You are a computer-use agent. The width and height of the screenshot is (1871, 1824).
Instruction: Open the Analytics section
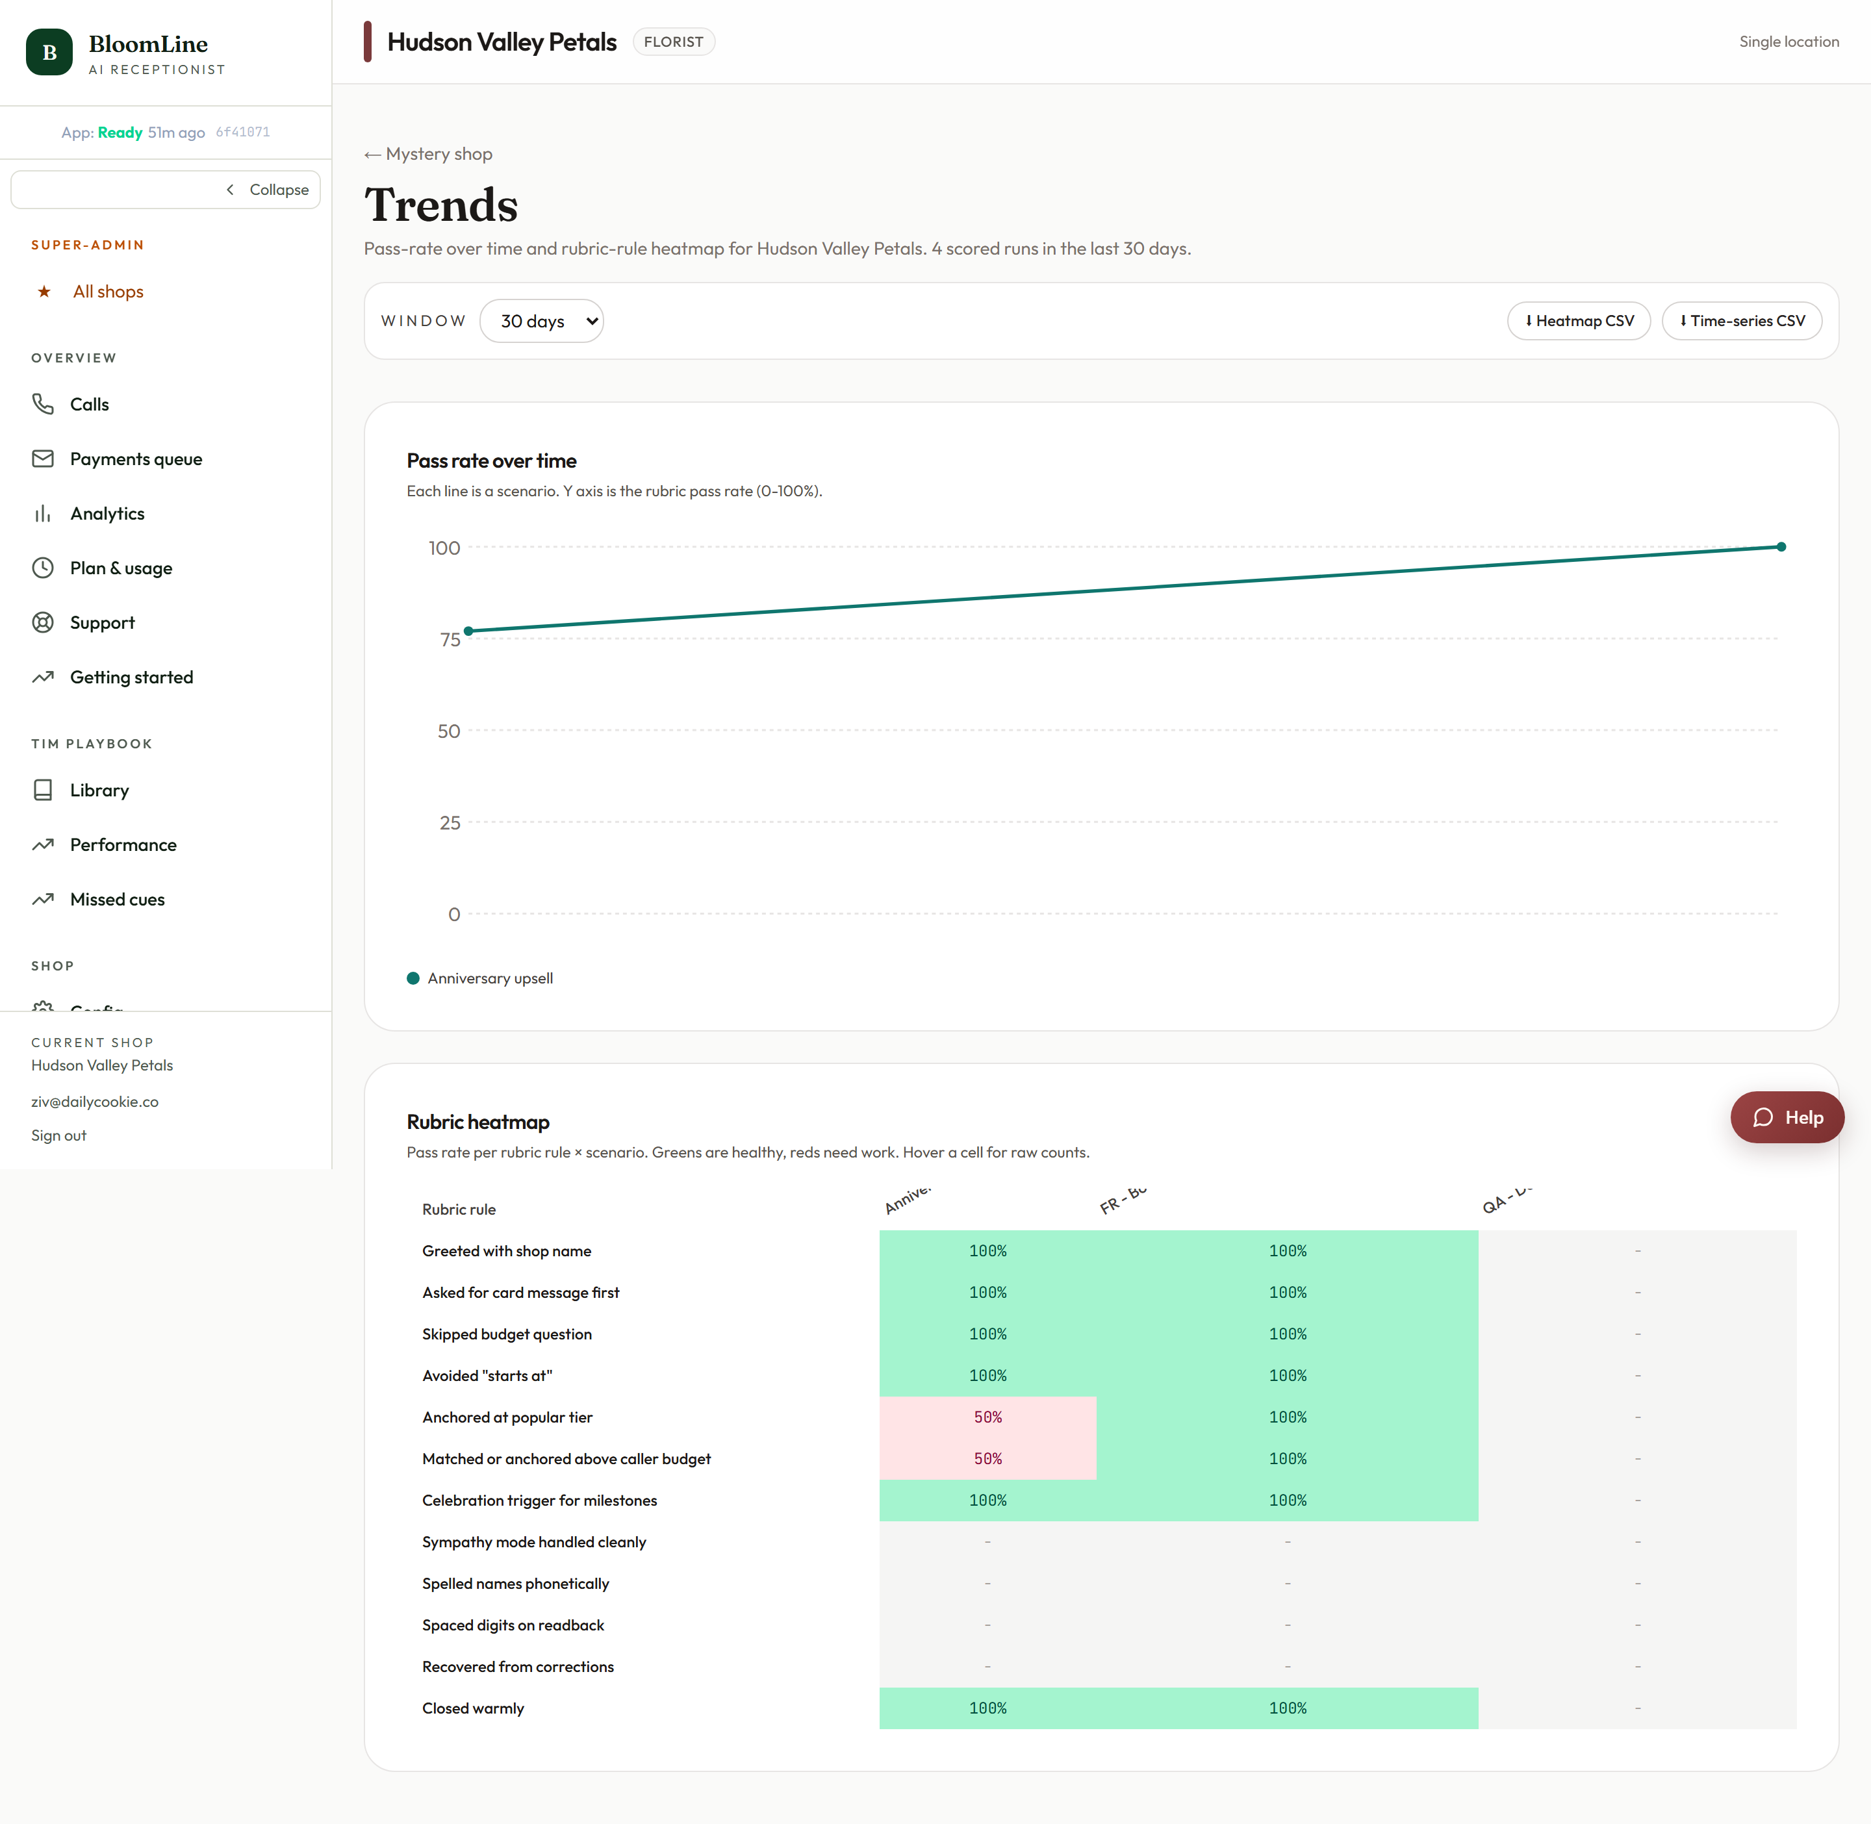[x=107, y=513]
